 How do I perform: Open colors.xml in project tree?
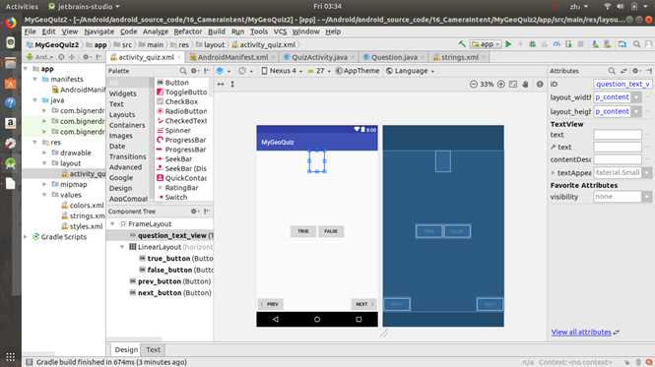[83, 205]
